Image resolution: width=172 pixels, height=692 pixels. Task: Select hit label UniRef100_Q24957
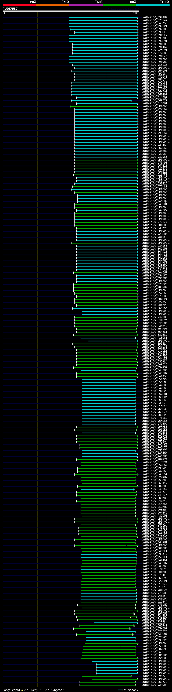click(154, 685)
